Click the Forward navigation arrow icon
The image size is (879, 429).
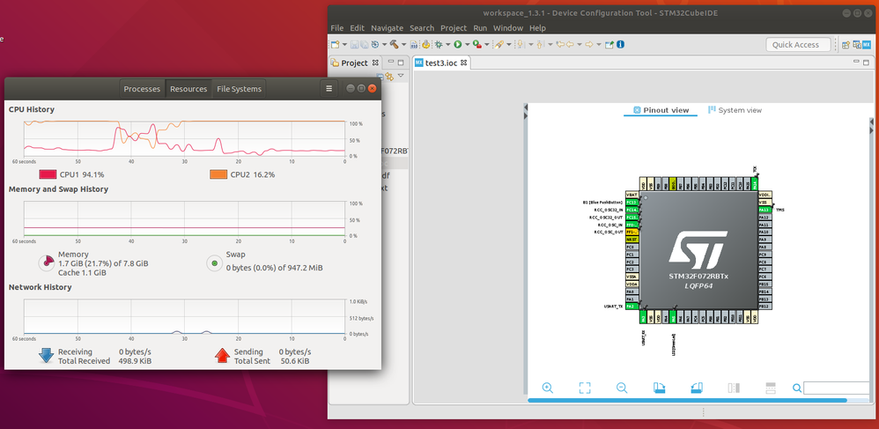589,44
